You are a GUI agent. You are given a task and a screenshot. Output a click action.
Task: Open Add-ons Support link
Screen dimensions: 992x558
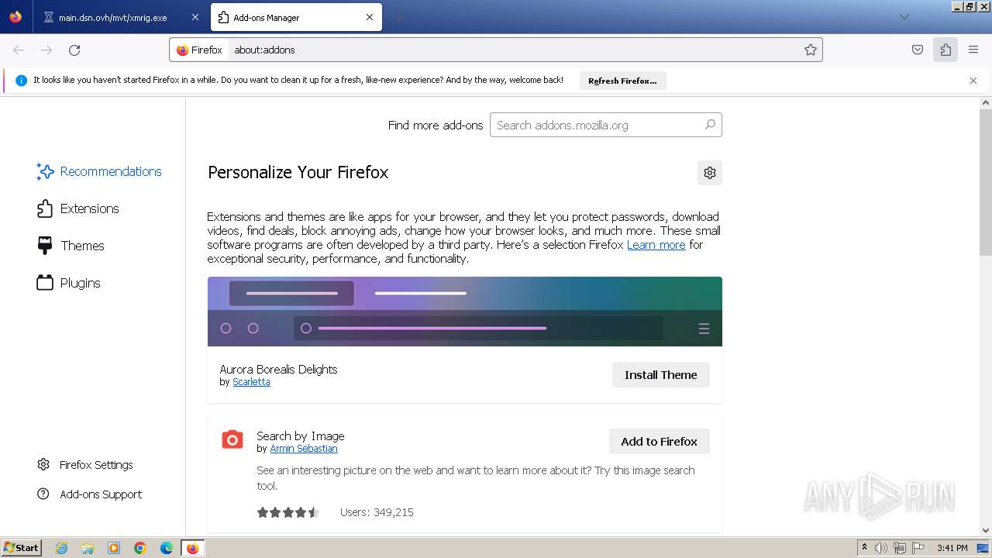tap(90, 494)
